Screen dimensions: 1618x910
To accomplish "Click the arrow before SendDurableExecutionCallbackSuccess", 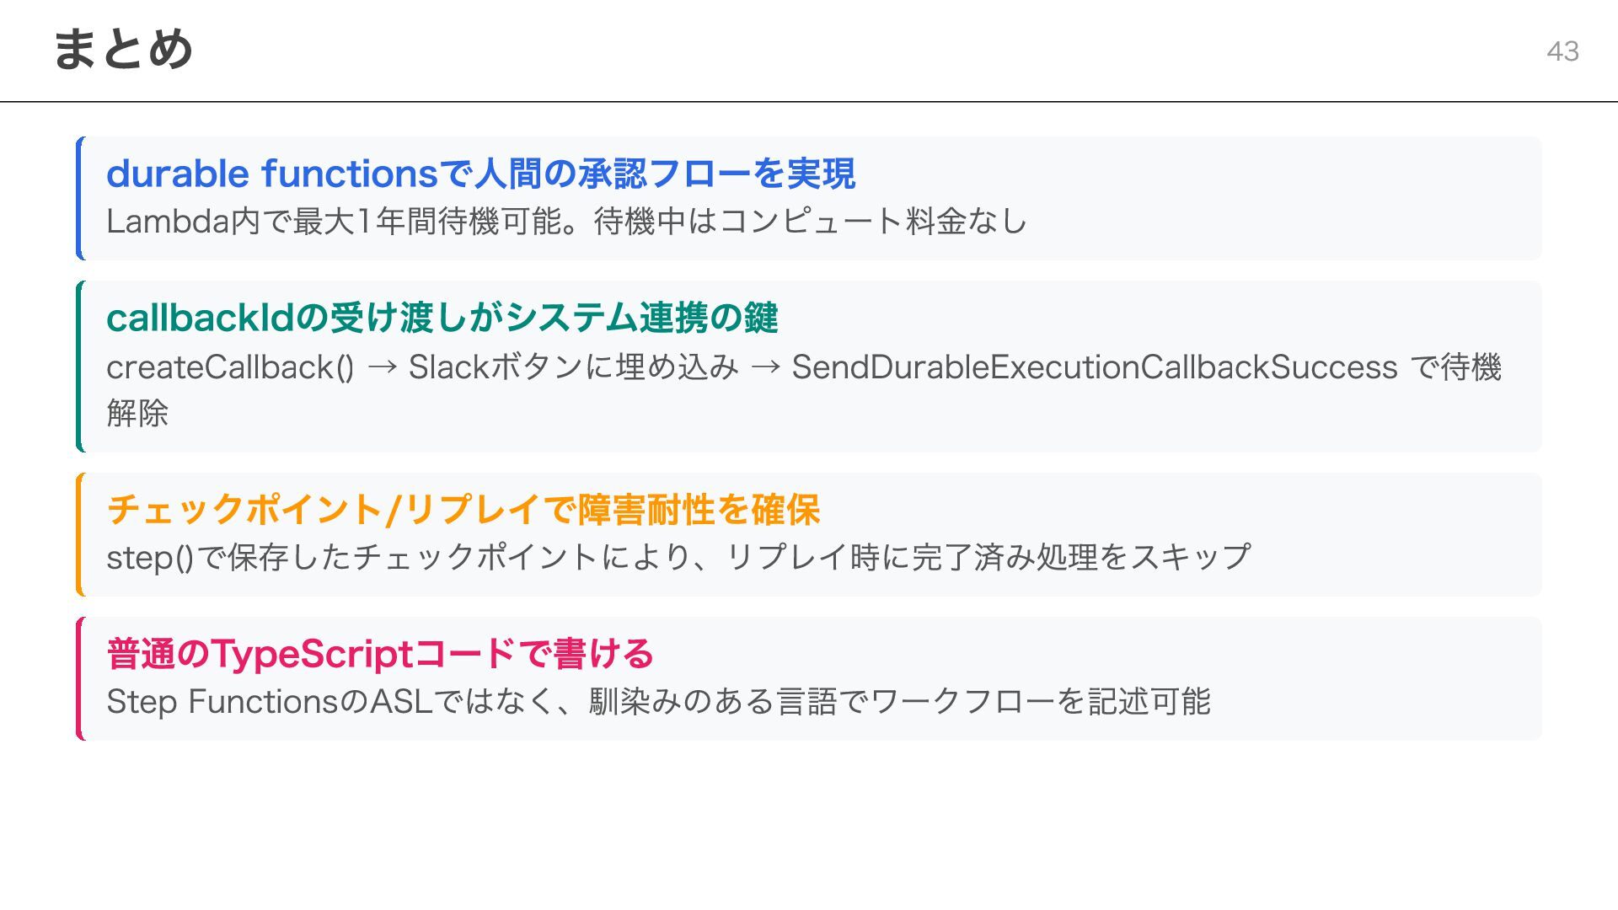I will (765, 367).
